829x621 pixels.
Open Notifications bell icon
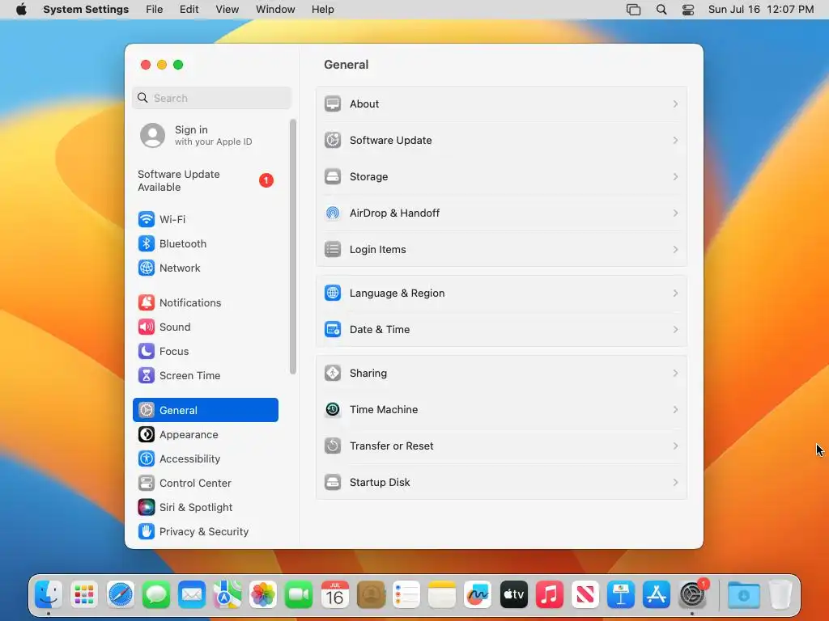pos(146,302)
